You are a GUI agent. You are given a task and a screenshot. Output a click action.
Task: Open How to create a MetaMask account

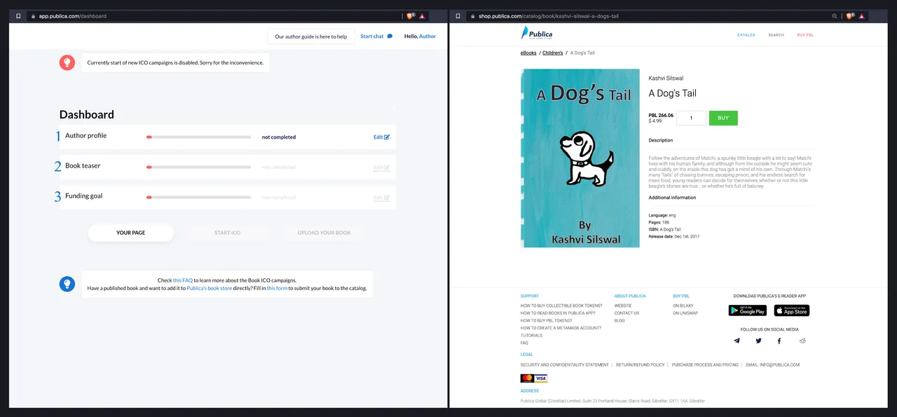[561, 328]
